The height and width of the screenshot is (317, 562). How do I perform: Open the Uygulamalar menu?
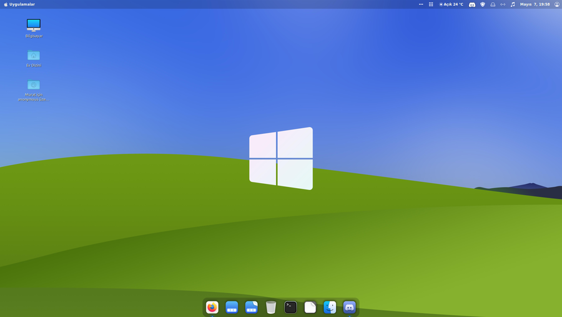click(x=19, y=4)
